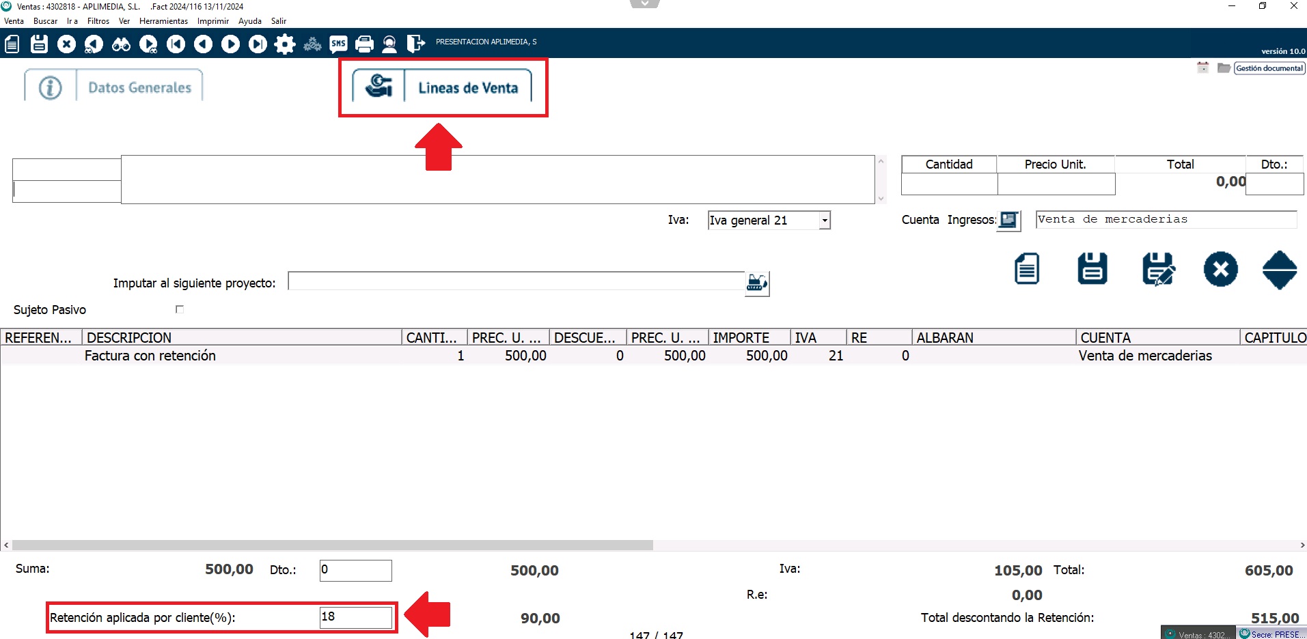
Task: Click the horizontal scrollbar under the lines grid
Action: [332, 545]
